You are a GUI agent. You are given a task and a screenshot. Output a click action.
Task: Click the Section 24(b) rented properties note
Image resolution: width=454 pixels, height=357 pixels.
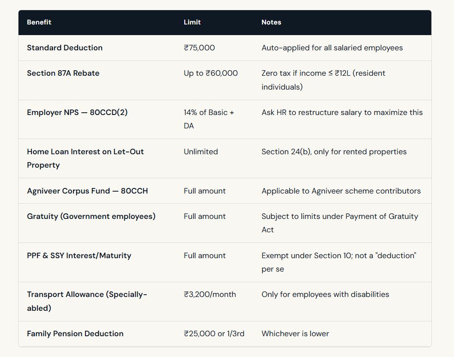[x=334, y=151]
